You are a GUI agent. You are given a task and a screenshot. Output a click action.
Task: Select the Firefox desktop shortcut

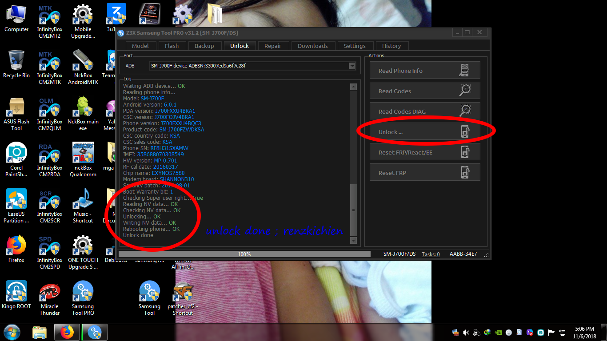(x=16, y=249)
